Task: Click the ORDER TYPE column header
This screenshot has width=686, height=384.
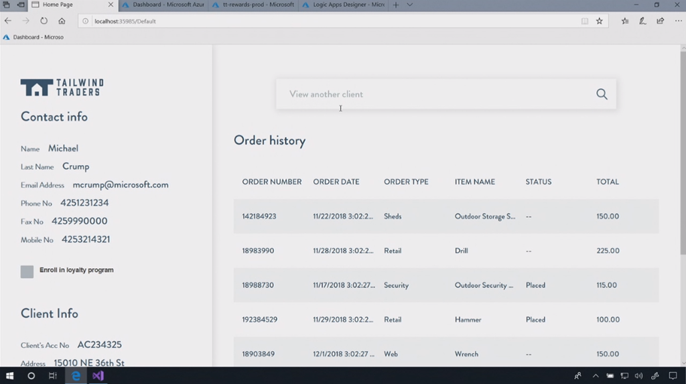Action: (x=406, y=182)
